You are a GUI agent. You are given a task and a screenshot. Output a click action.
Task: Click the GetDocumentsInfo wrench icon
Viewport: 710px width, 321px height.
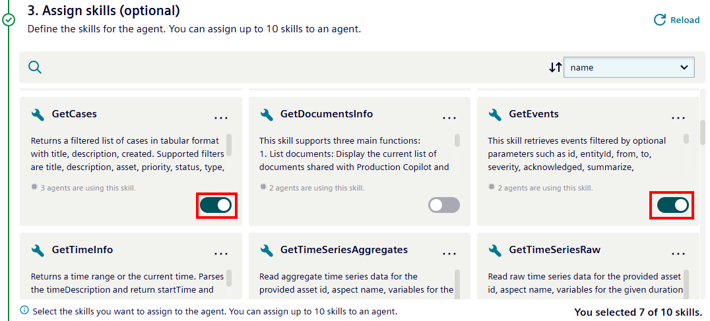click(267, 114)
